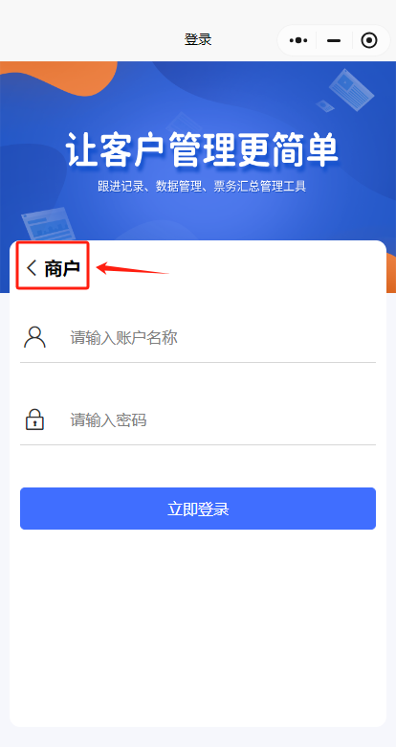This screenshot has height=747, width=396.
Task: Minimize the mini program with the dash icon
Action: [334, 40]
